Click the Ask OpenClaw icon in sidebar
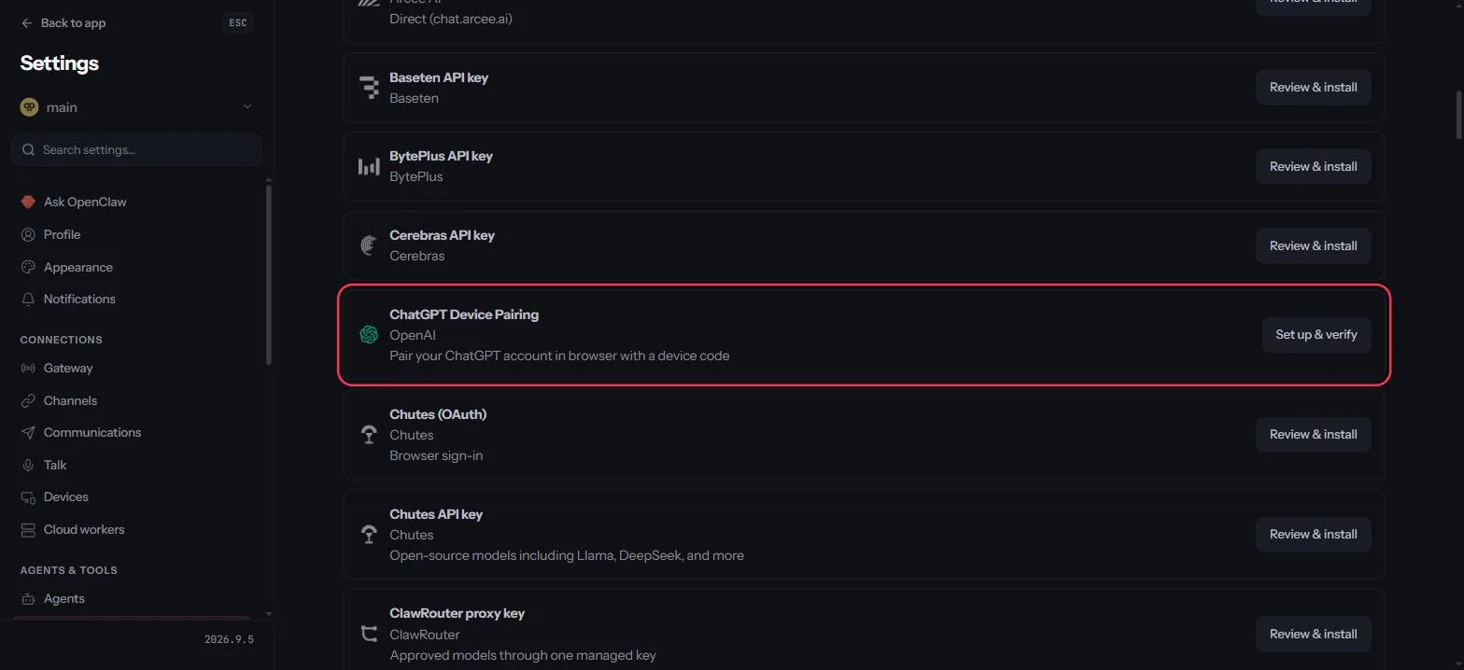The height and width of the screenshot is (670, 1464). coord(28,202)
